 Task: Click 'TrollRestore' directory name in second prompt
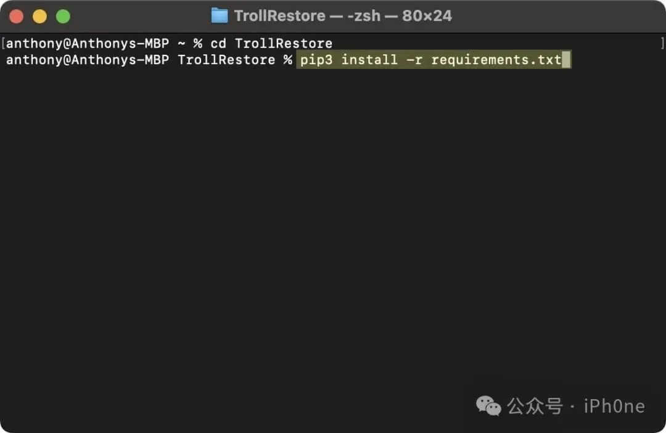coord(226,60)
